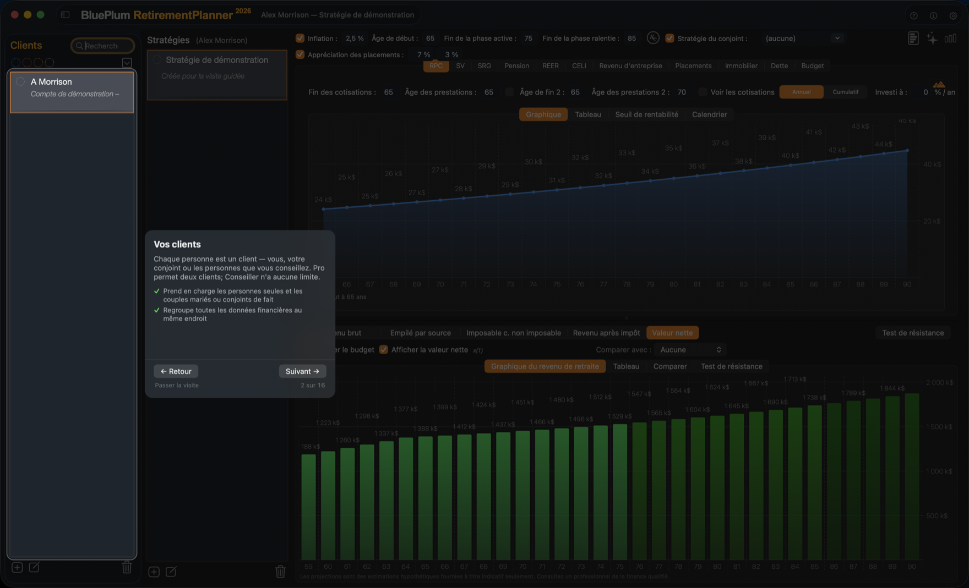
Task: Click the blue color filter circle
Action: tap(17, 63)
